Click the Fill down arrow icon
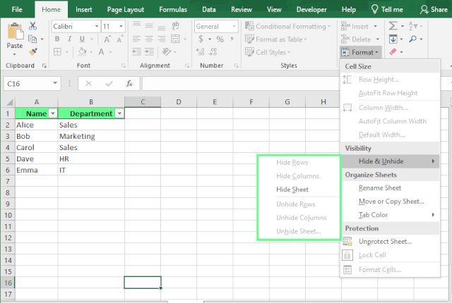Image resolution: width=452 pixels, height=303 pixels. click(393, 39)
